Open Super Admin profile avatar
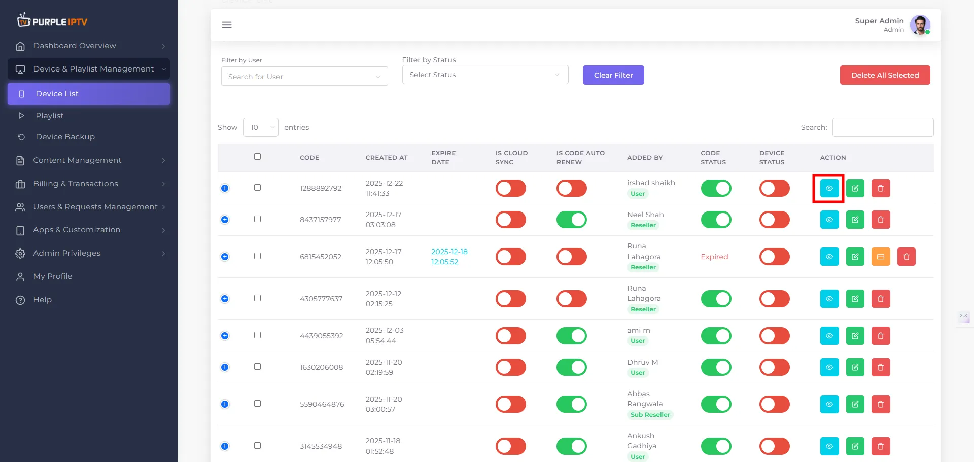The width and height of the screenshot is (974, 462). coord(920,25)
